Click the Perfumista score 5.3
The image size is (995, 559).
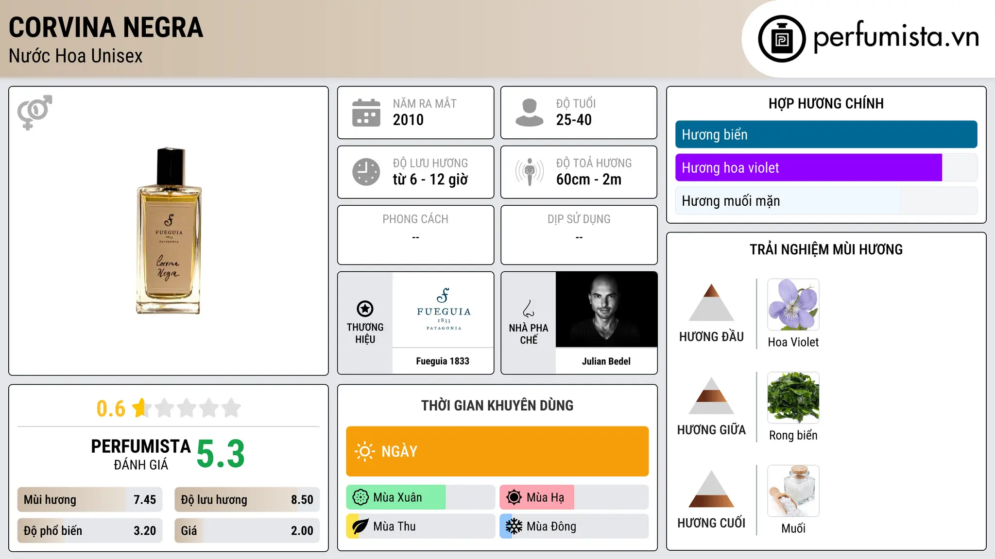tap(221, 454)
